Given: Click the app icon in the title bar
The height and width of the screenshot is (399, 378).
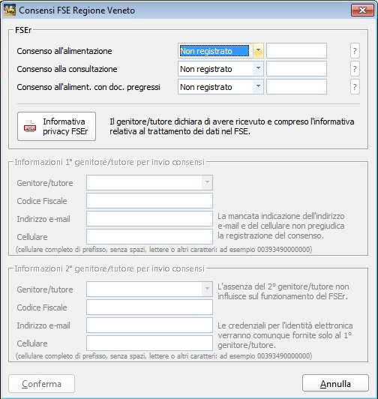Looking at the screenshot, I should pos(10,10).
